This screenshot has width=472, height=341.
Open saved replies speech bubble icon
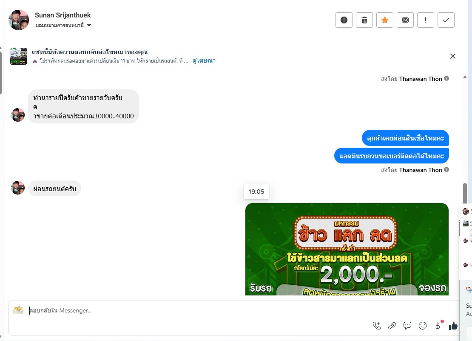click(407, 326)
